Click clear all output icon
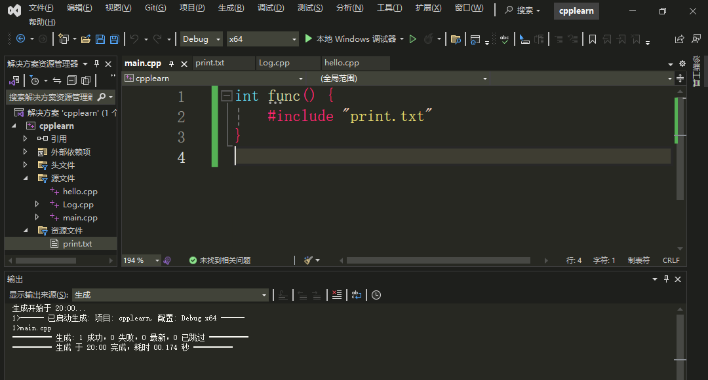 pos(337,295)
